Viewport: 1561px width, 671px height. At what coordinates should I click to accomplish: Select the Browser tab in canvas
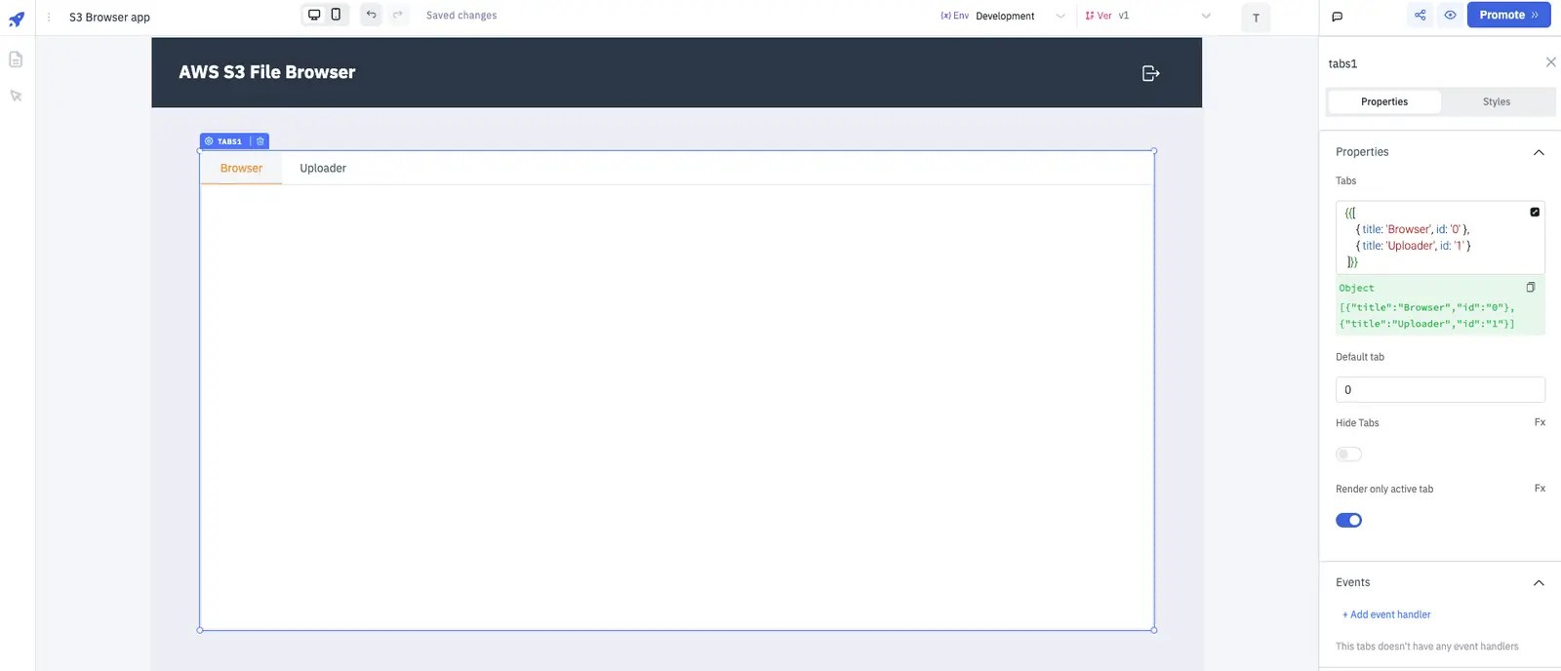pos(241,168)
